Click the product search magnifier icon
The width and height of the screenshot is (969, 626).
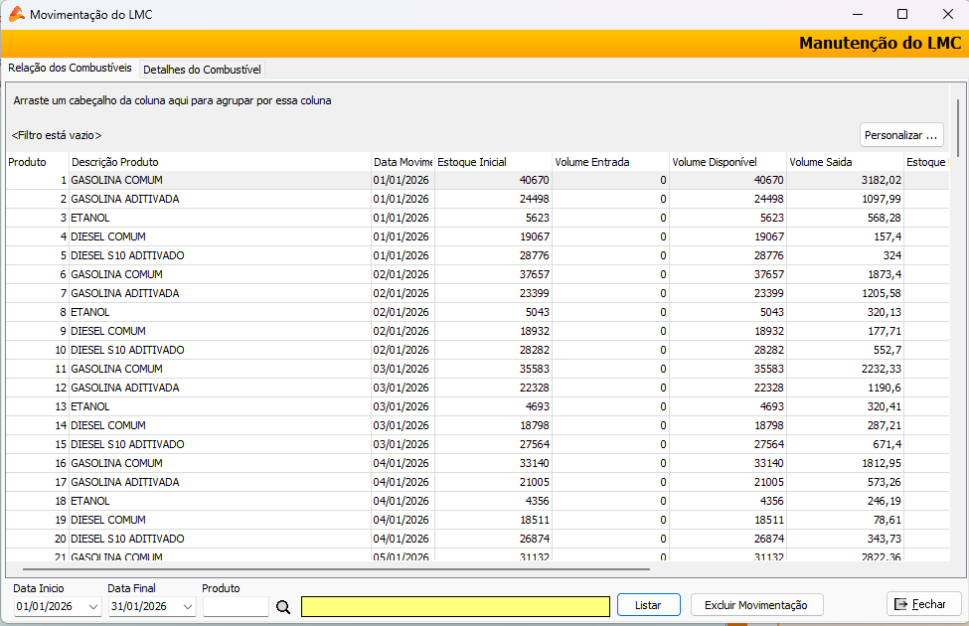(x=283, y=606)
